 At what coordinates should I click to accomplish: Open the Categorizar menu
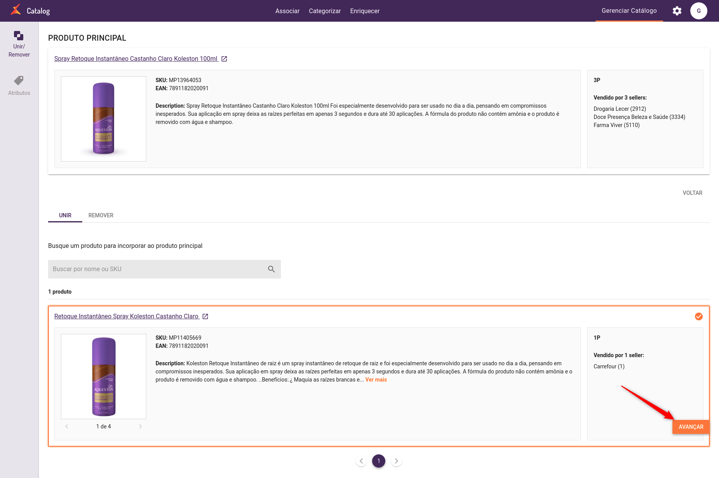click(325, 11)
